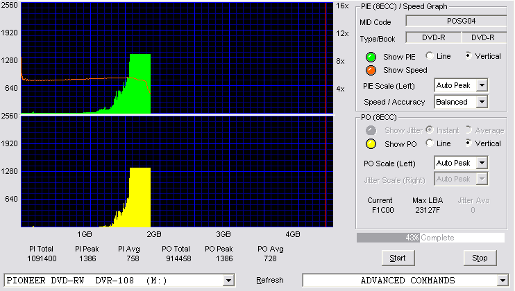The height and width of the screenshot is (291, 515).
Task: Click the Start button
Action: tap(398, 258)
